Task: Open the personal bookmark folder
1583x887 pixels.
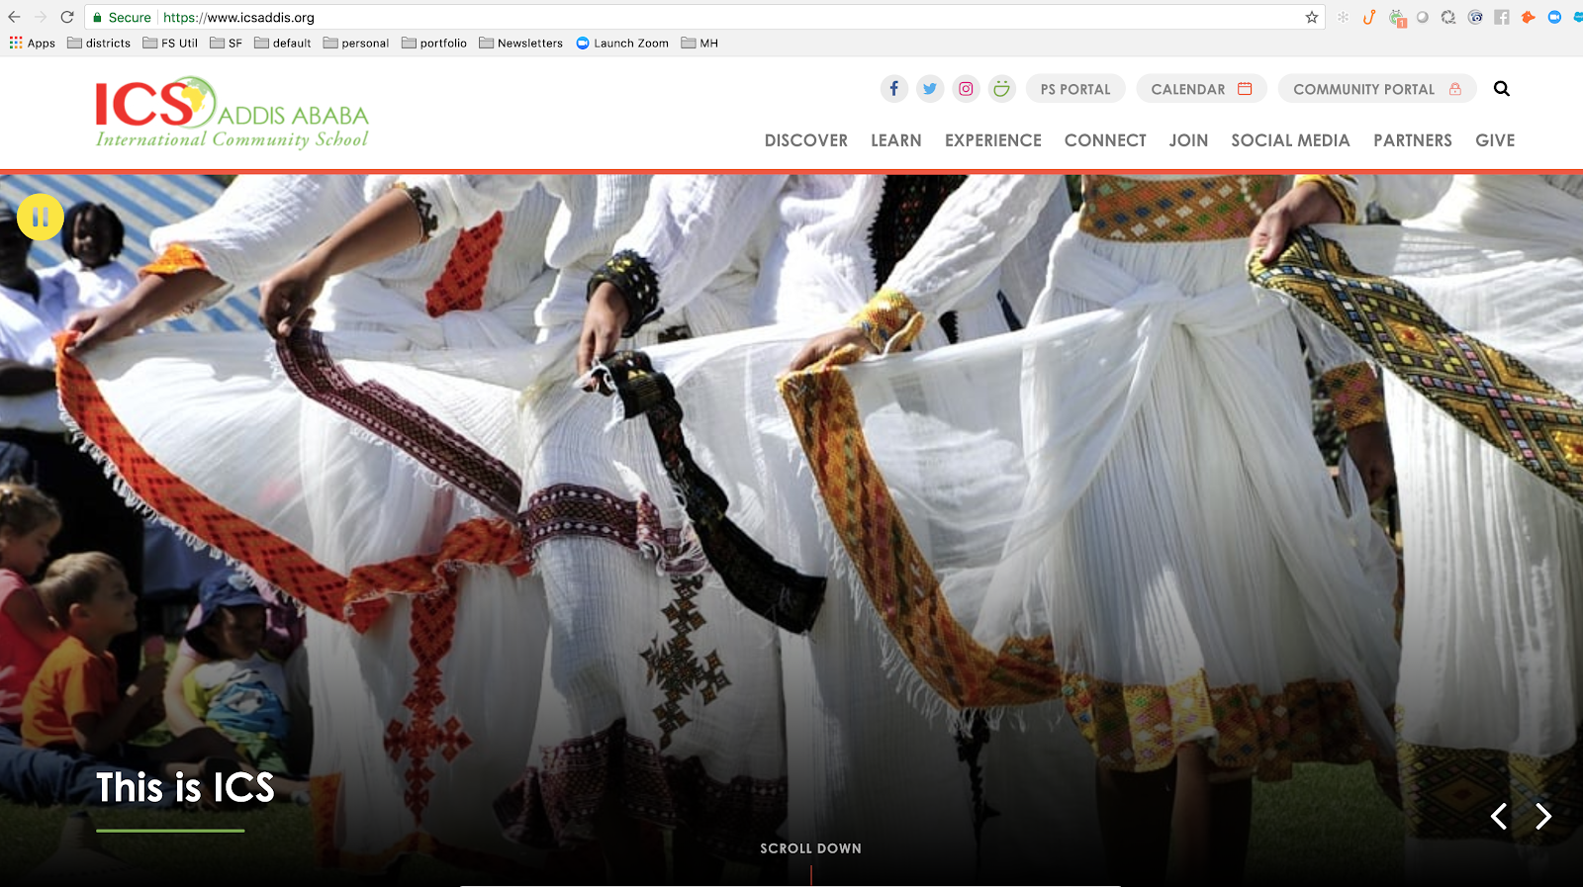Action: coord(356,43)
